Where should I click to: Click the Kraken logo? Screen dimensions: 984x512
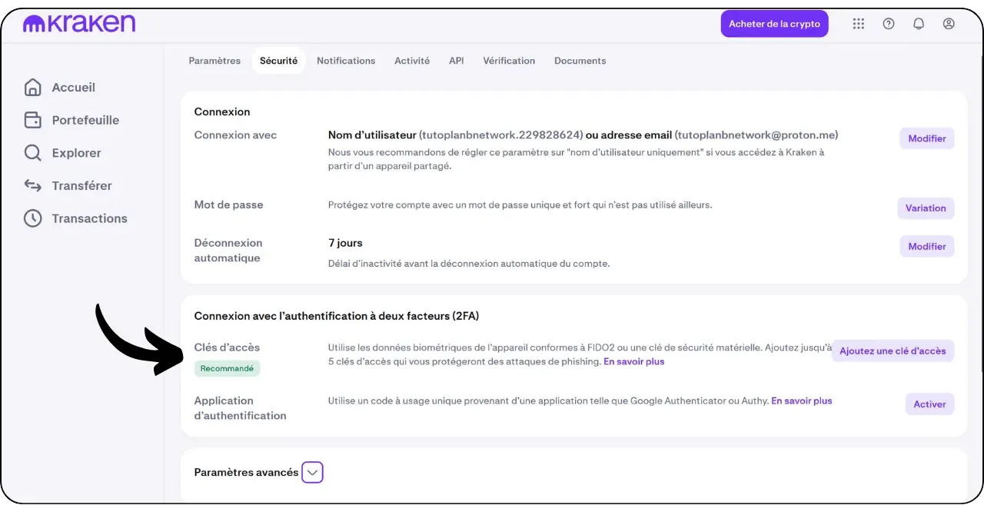click(79, 24)
